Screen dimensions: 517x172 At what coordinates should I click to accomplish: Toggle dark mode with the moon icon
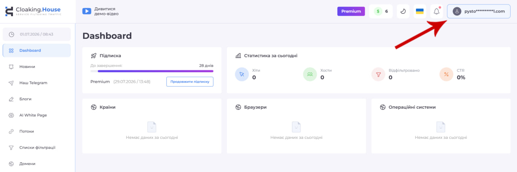tap(403, 11)
